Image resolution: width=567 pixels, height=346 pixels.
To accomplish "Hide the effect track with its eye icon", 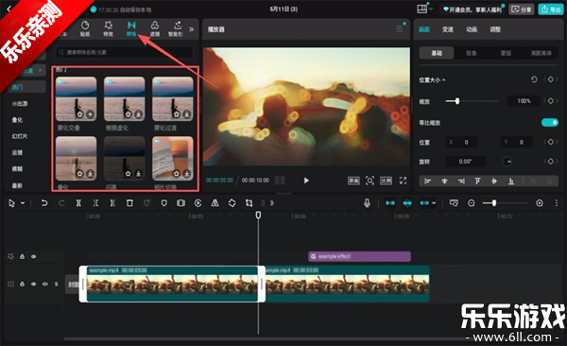I will [34, 256].
